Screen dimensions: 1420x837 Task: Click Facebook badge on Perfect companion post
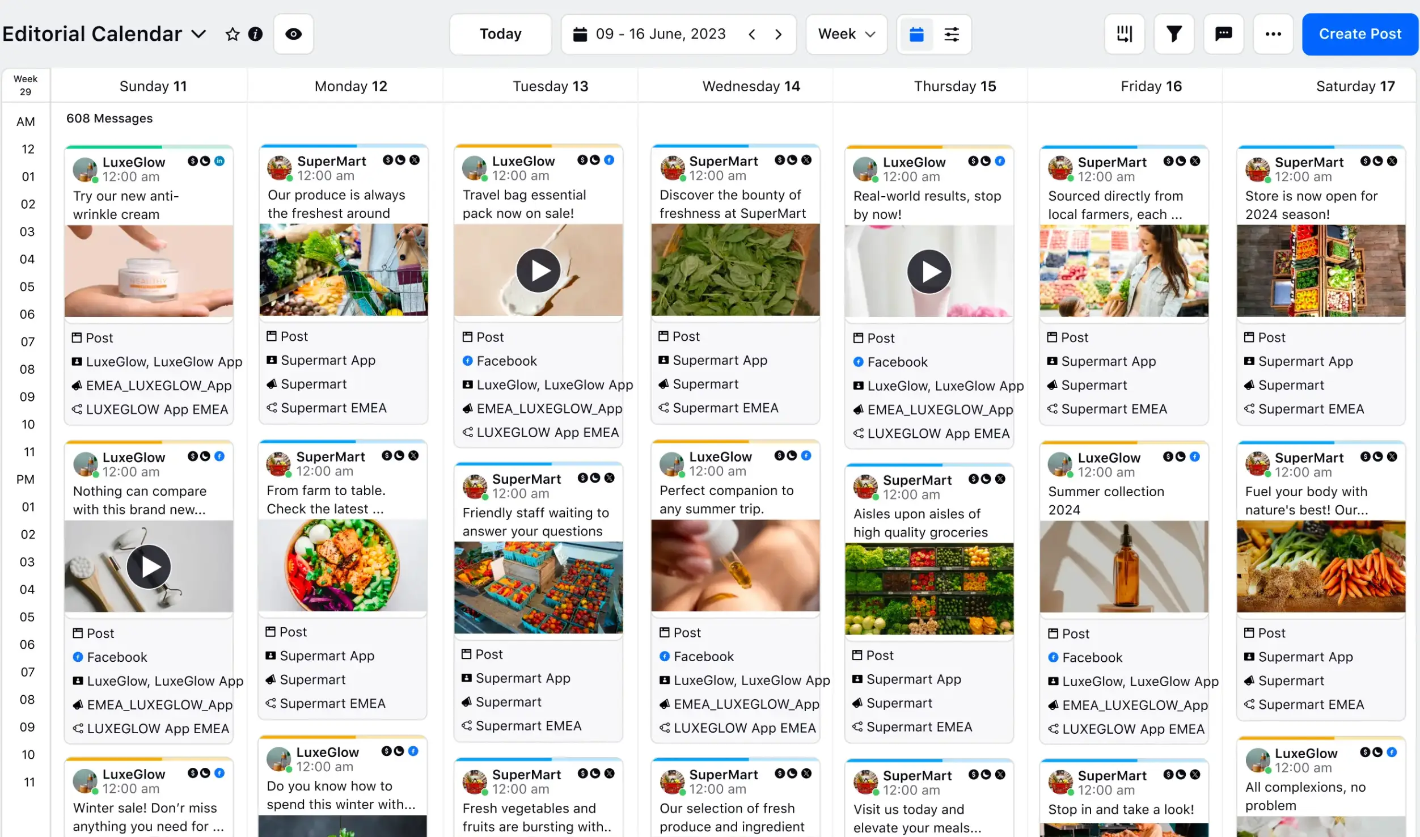click(806, 455)
